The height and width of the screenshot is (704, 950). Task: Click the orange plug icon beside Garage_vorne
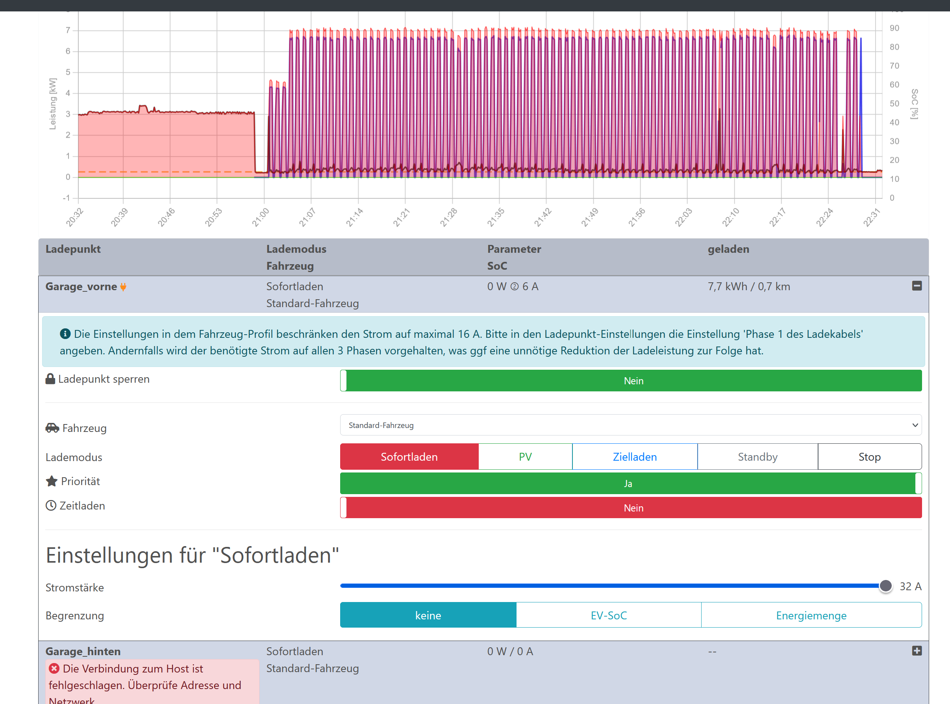(x=123, y=287)
